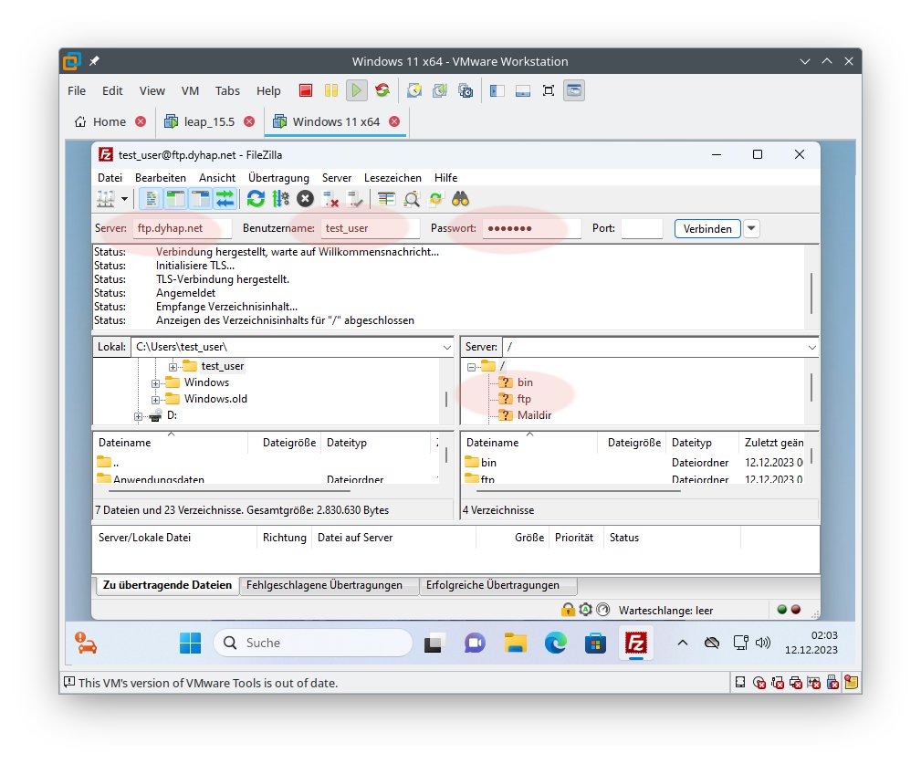Open the local path C:\Users\test_user\ dropdown

(x=446, y=347)
